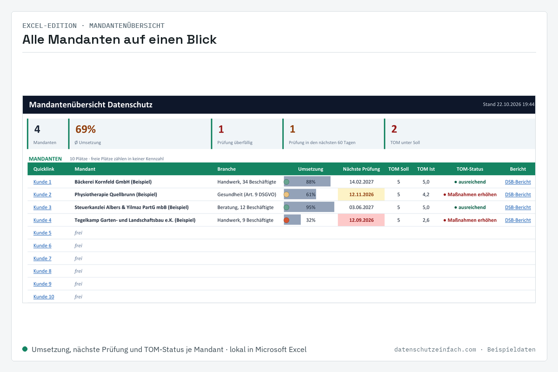Open the Kunde 1 quicklink
The image size is (558, 372).
[42, 182]
